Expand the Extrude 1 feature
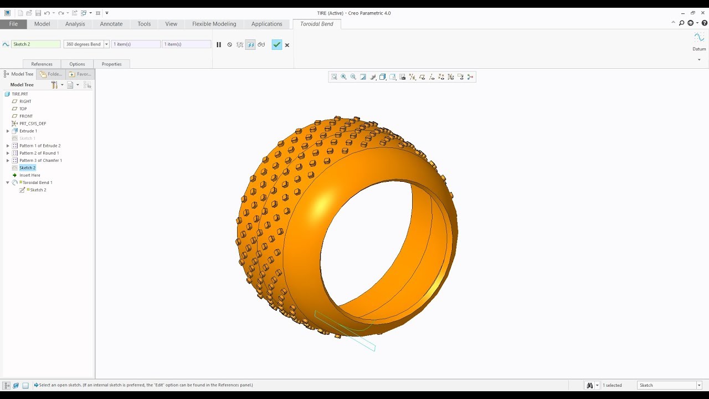 pyautogui.click(x=8, y=131)
